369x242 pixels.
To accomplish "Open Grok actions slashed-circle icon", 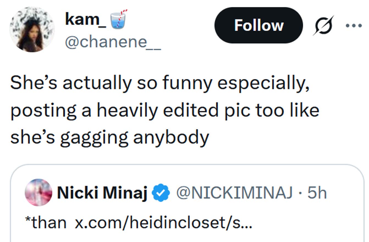I will pyautogui.click(x=323, y=25).
